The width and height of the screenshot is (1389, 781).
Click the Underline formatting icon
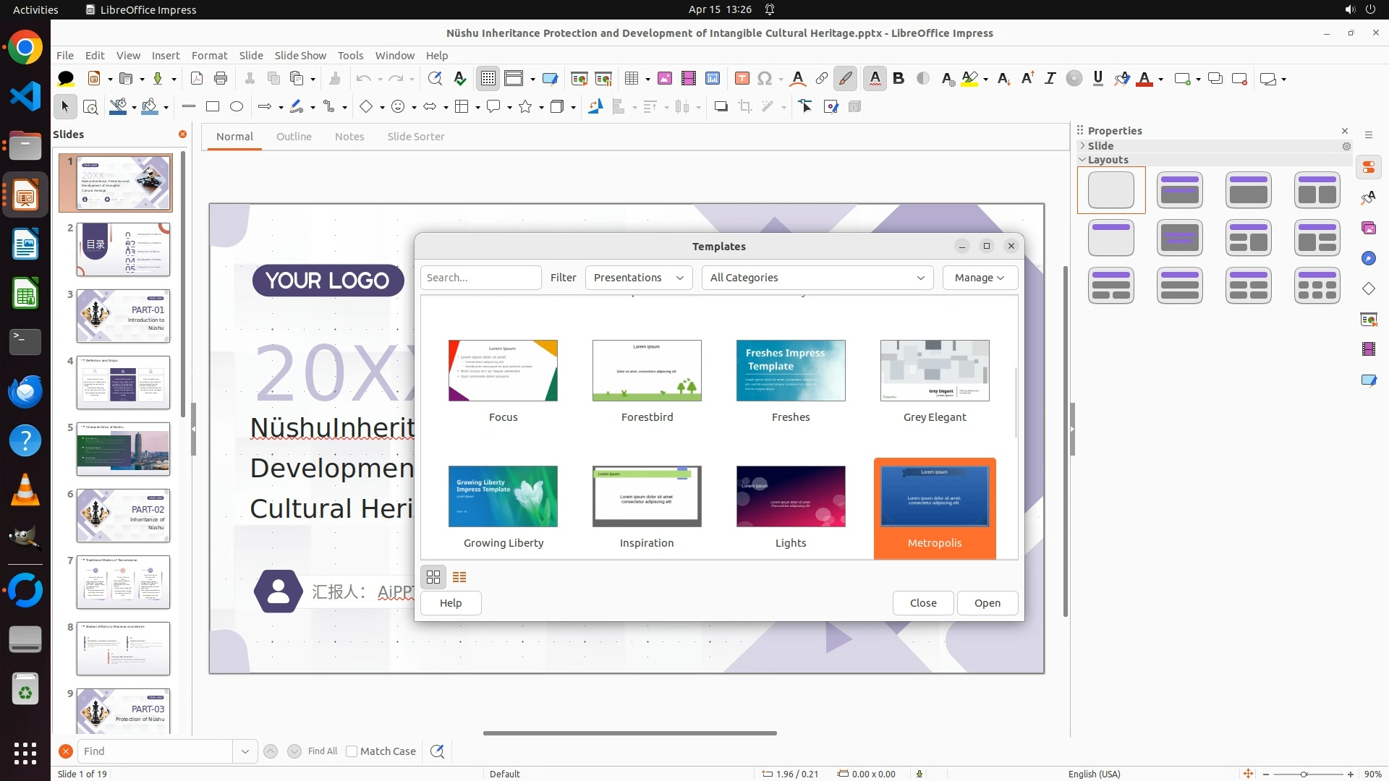[x=1097, y=79]
